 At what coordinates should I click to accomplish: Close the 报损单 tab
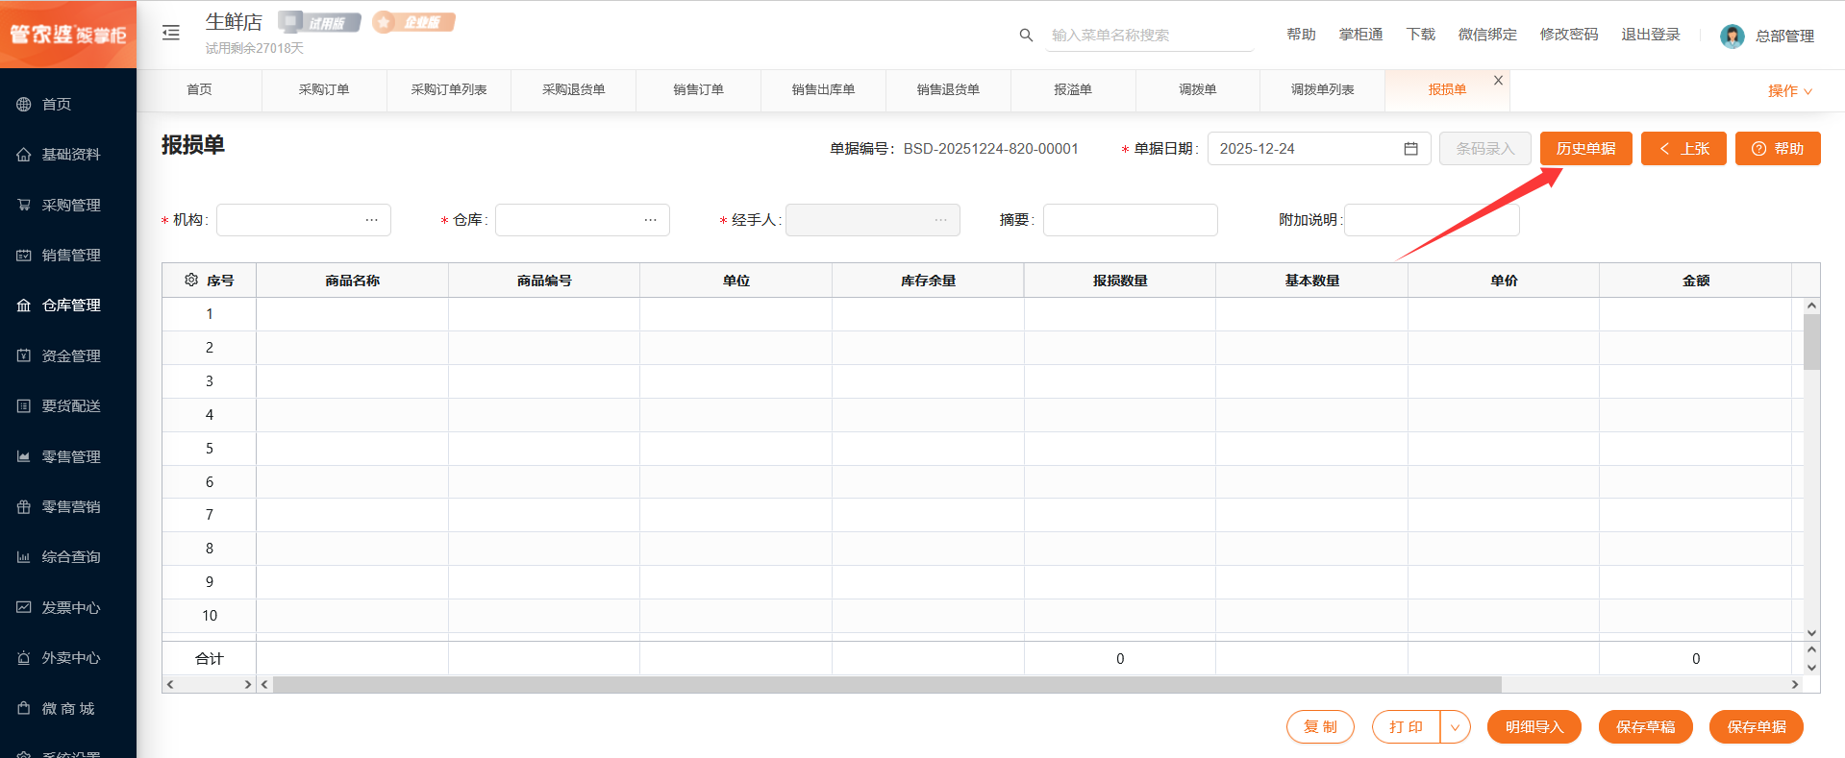(1498, 81)
